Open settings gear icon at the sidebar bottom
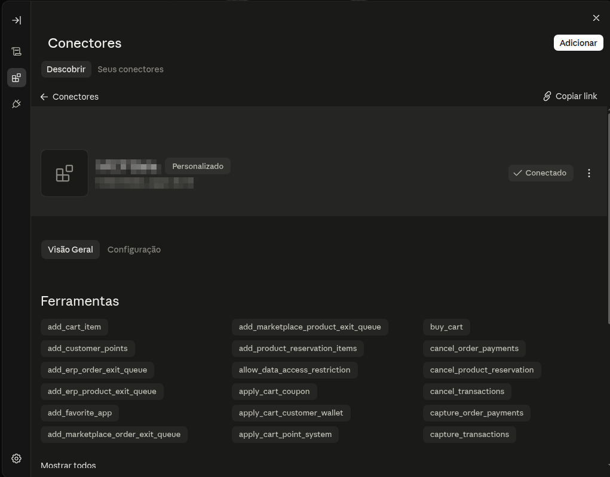The image size is (610, 477). [16, 458]
